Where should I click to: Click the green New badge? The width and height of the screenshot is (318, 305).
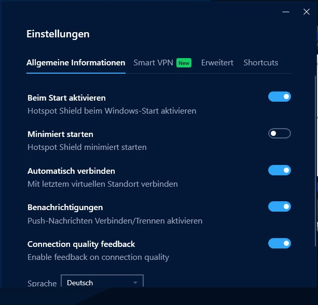click(184, 63)
